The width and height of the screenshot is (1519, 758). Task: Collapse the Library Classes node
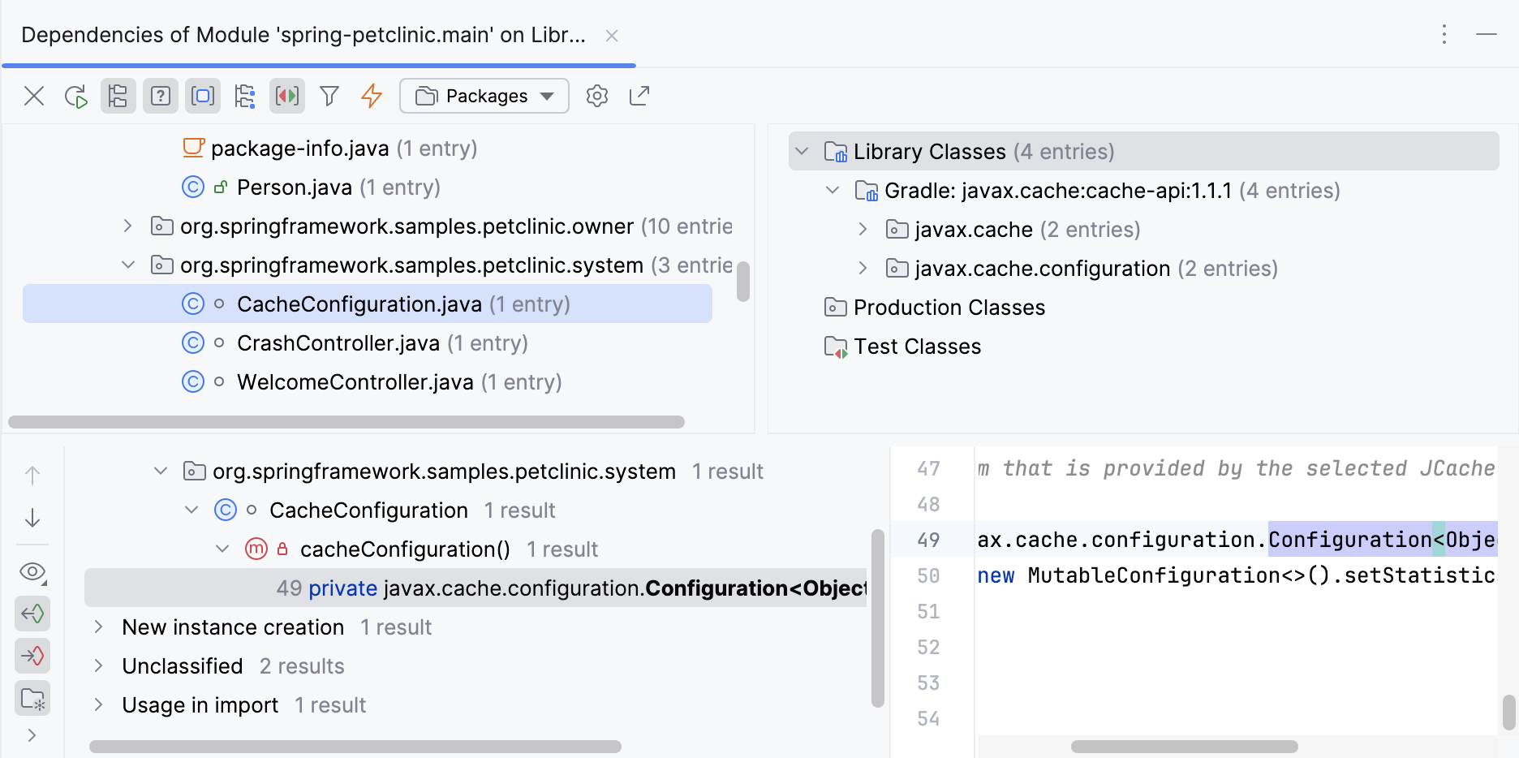[802, 151]
